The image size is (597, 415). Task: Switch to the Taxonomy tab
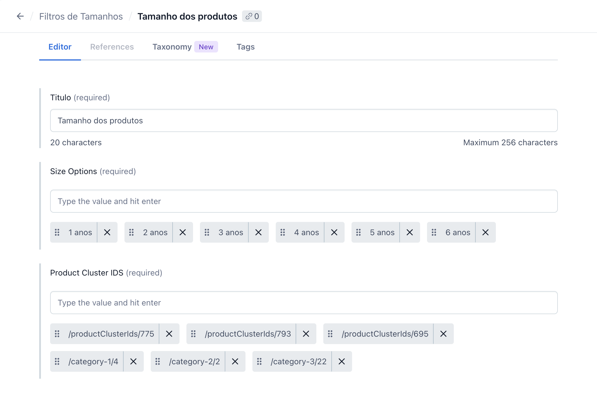tap(172, 47)
